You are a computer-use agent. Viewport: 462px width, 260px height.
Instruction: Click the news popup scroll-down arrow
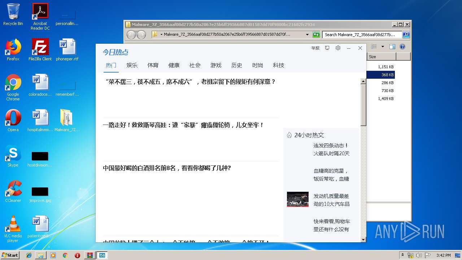click(363, 239)
